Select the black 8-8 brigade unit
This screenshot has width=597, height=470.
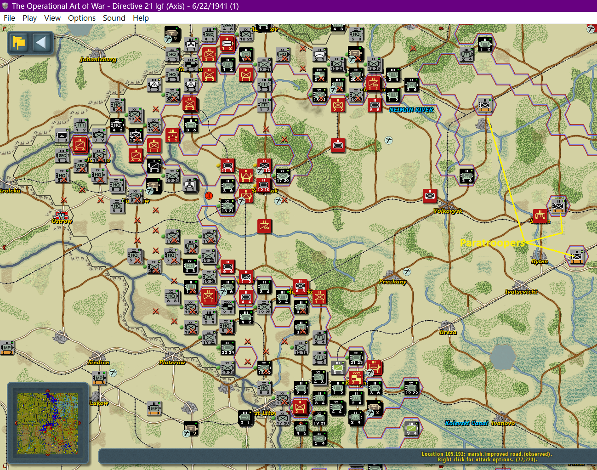(x=154, y=166)
